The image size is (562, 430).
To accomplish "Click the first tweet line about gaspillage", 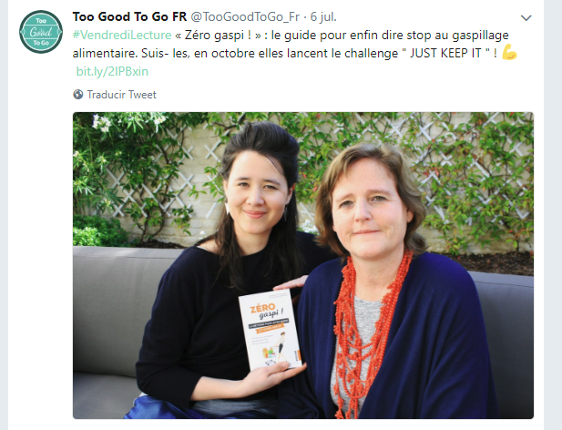I will click(291, 36).
